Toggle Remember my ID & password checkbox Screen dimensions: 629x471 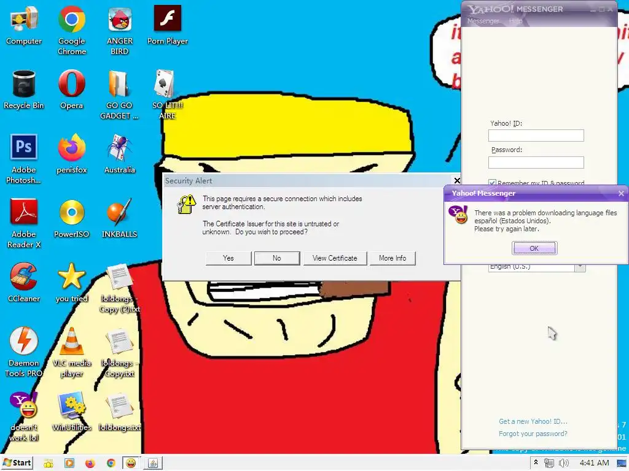click(492, 183)
